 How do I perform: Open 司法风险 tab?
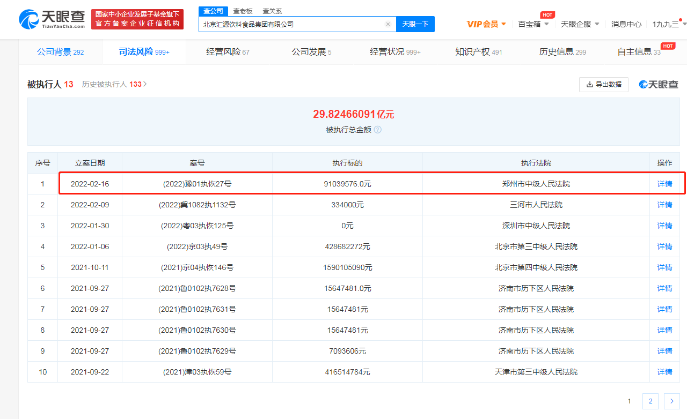tap(144, 52)
